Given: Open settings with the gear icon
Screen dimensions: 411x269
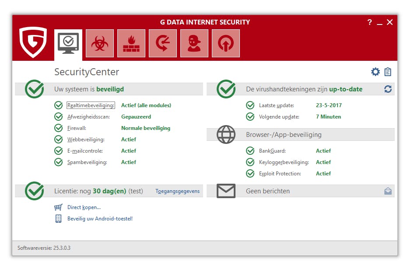Looking at the screenshot, I should click(x=376, y=72).
